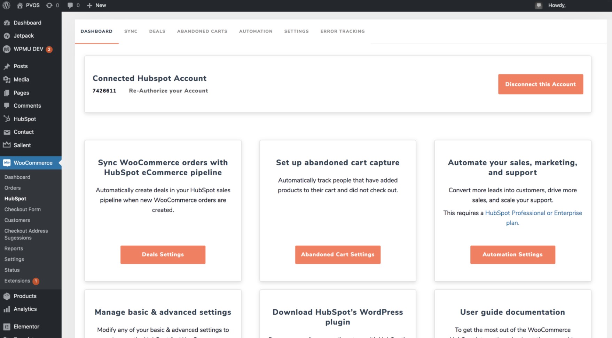Expand the Pages sidebar menu
612x338 pixels.
point(21,93)
